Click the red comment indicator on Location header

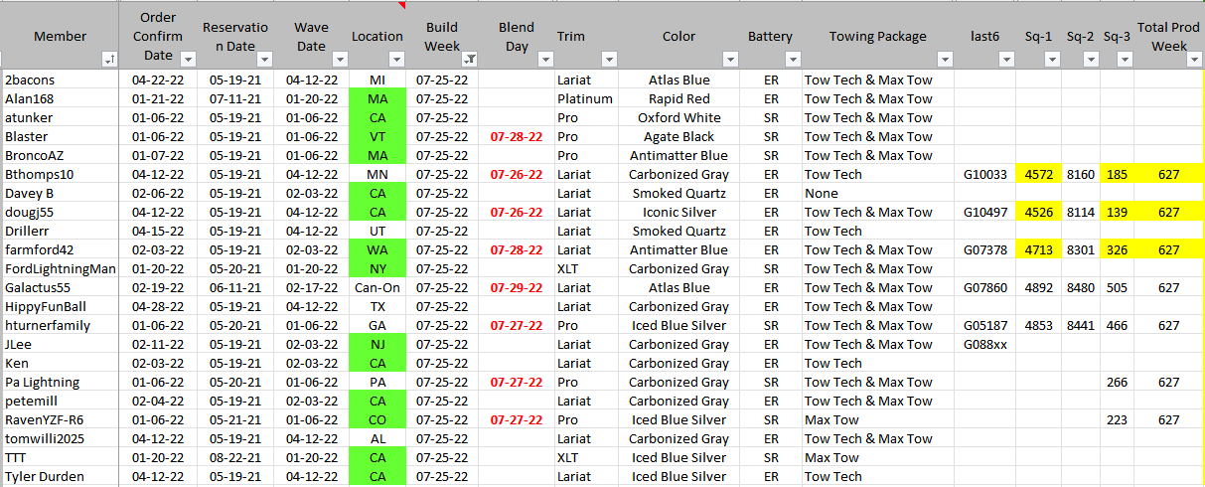pos(401,5)
